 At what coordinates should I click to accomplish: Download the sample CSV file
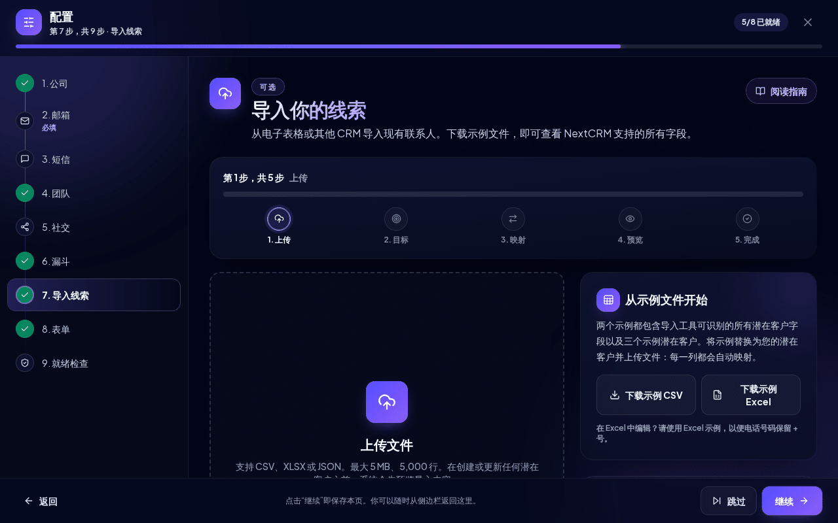pos(646,395)
